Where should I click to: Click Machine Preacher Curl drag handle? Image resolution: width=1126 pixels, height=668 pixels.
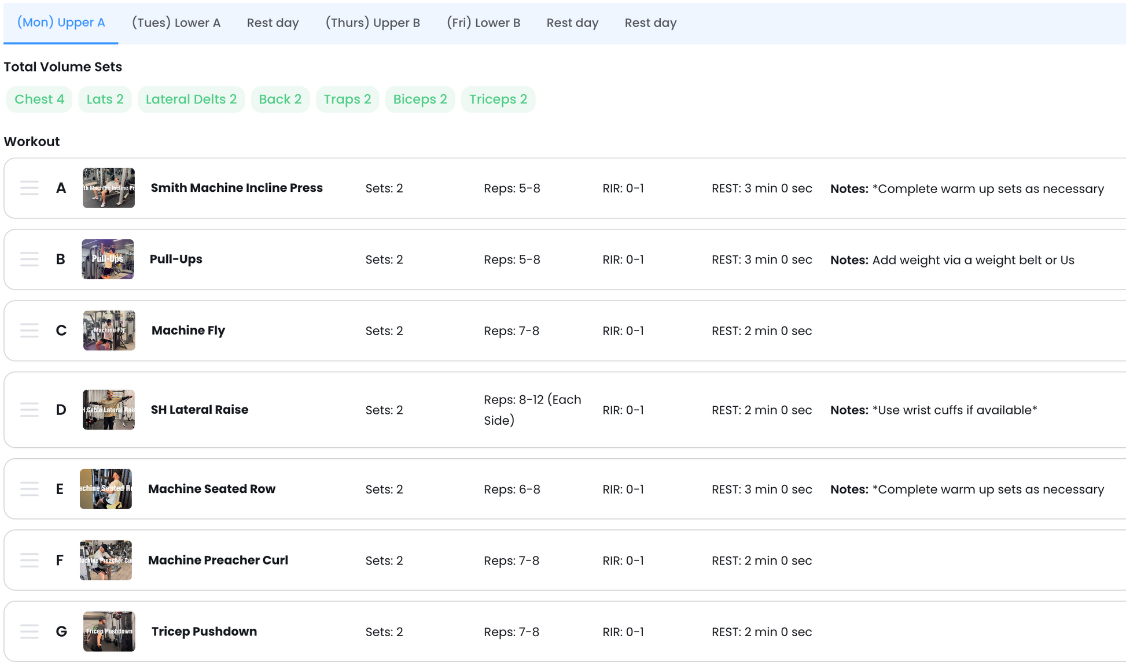[x=29, y=560]
